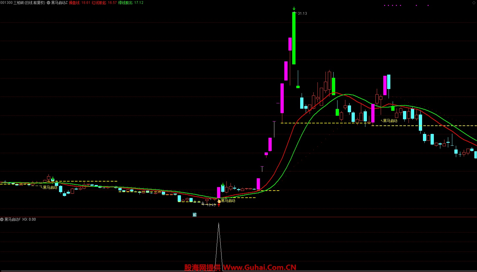Image resolution: width=477 pixels, height=272 pixels.
Task: Click the teal 解 marker icon
Action: [194, 215]
